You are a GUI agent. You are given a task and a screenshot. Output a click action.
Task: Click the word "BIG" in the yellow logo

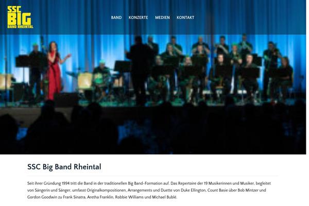[20, 19]
